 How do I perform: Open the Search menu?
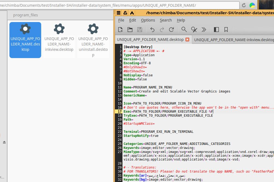tap(166, 20)
